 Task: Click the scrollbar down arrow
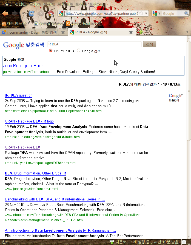(x=189, y=237)
